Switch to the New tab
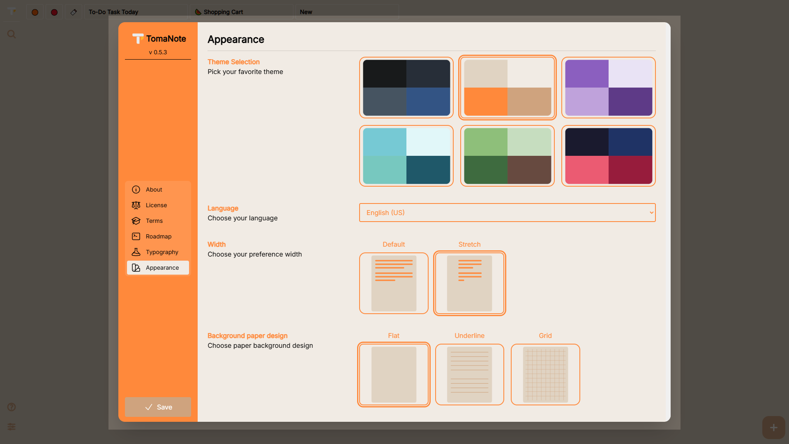The image size is (789, 444). (x=347, y=12)
